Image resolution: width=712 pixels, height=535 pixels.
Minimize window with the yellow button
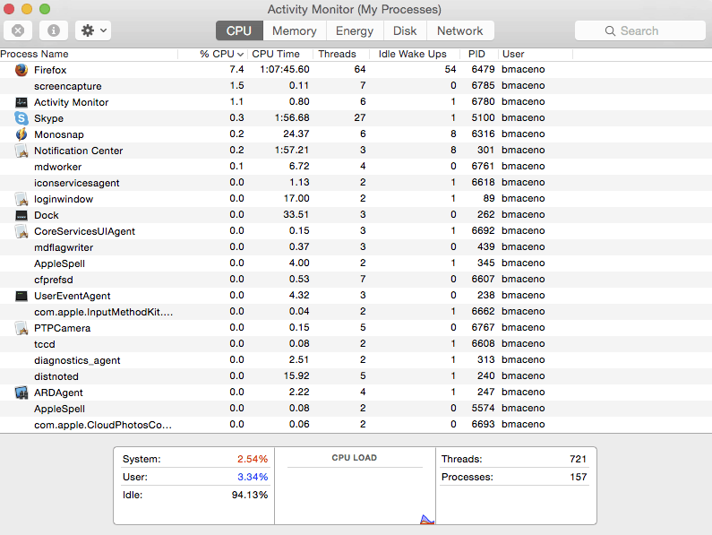pyautogui.click(x=27, y=9)
